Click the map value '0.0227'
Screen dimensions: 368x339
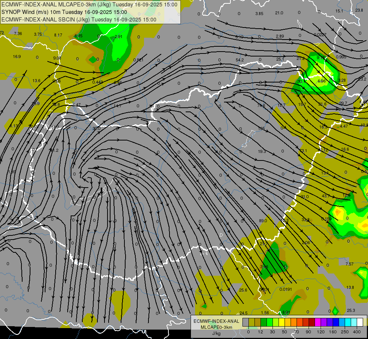tap(320, 35)
